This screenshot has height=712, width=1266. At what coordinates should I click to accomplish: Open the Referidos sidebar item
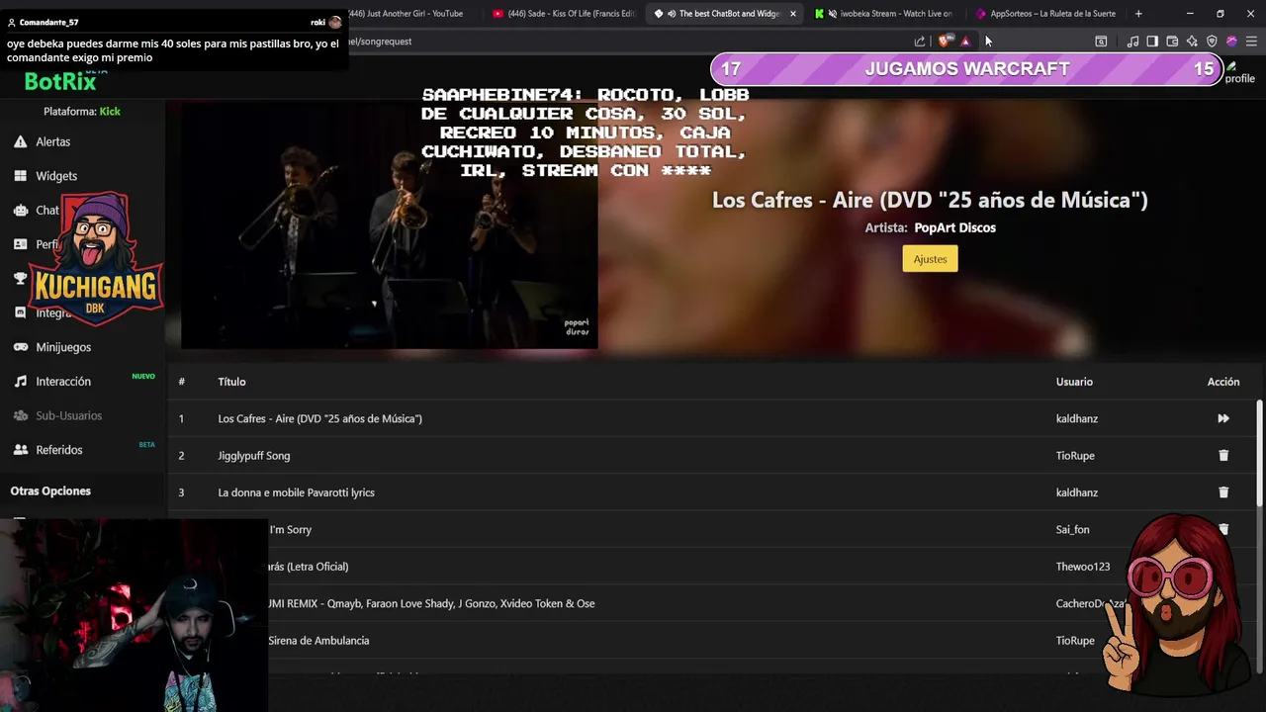click(59, 450)
